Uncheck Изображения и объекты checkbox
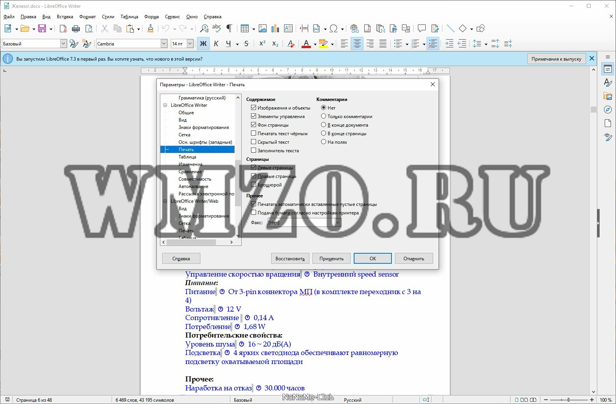Image resolution: width=616 pixels, height=404 pixels. [254, 108]
